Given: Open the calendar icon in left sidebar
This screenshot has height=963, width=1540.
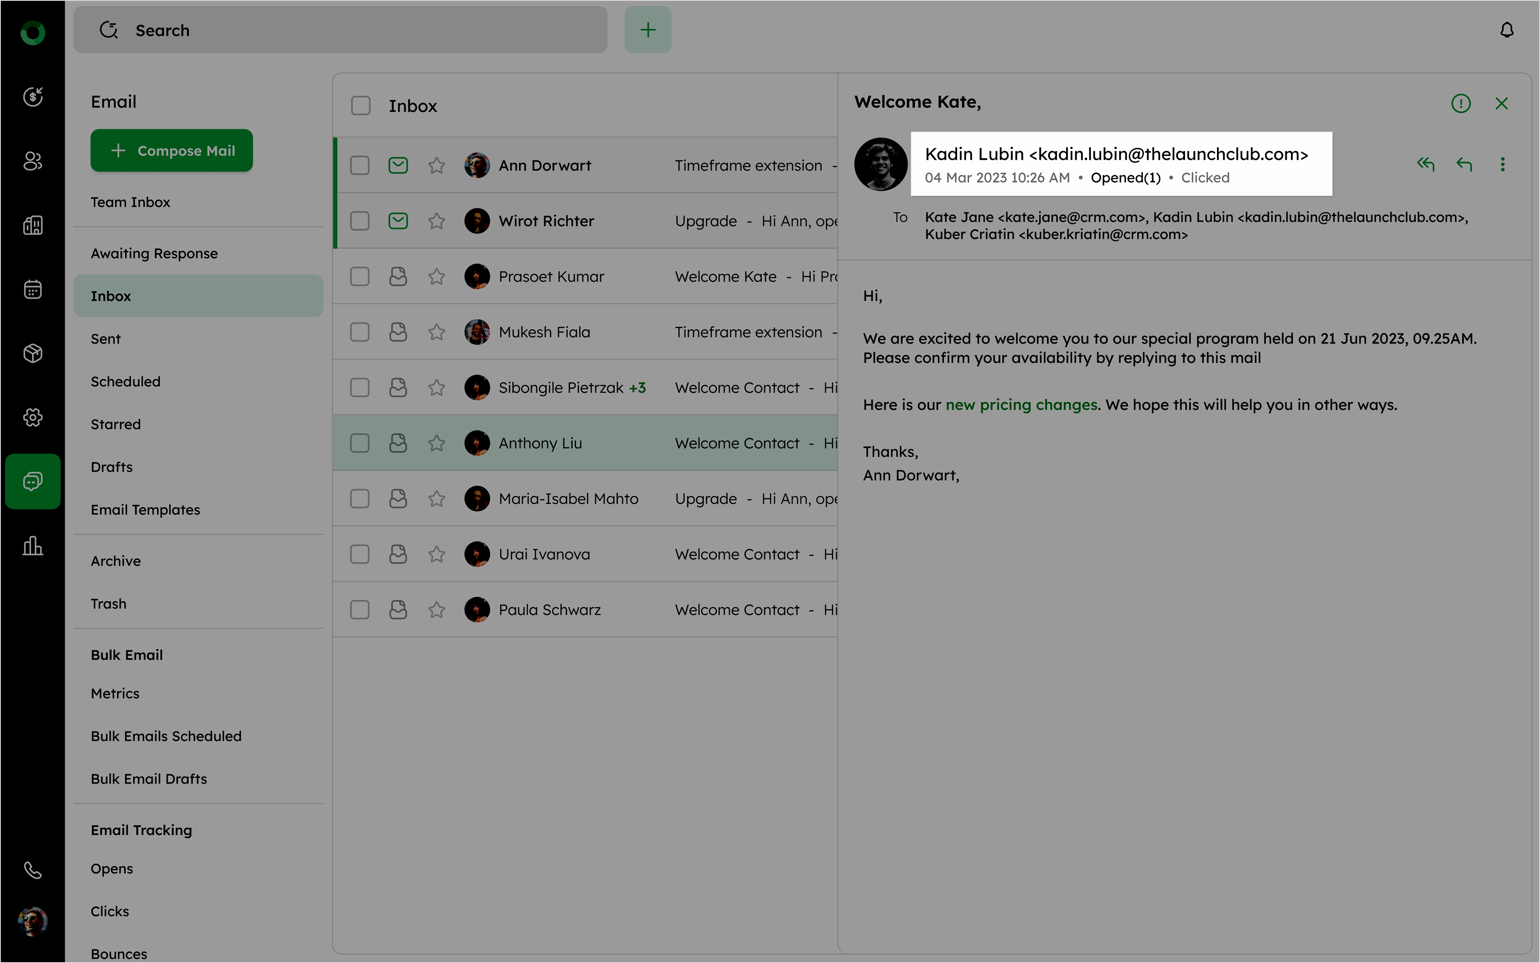Looking at the screenshot, I should (32, 289).
